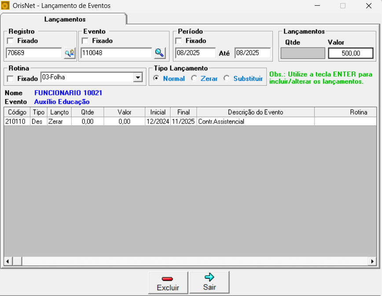The height and width of the screenshot is (296, 382).
Task: Tick the Fixado checkbox under Evento
Action: click(85, 41)
